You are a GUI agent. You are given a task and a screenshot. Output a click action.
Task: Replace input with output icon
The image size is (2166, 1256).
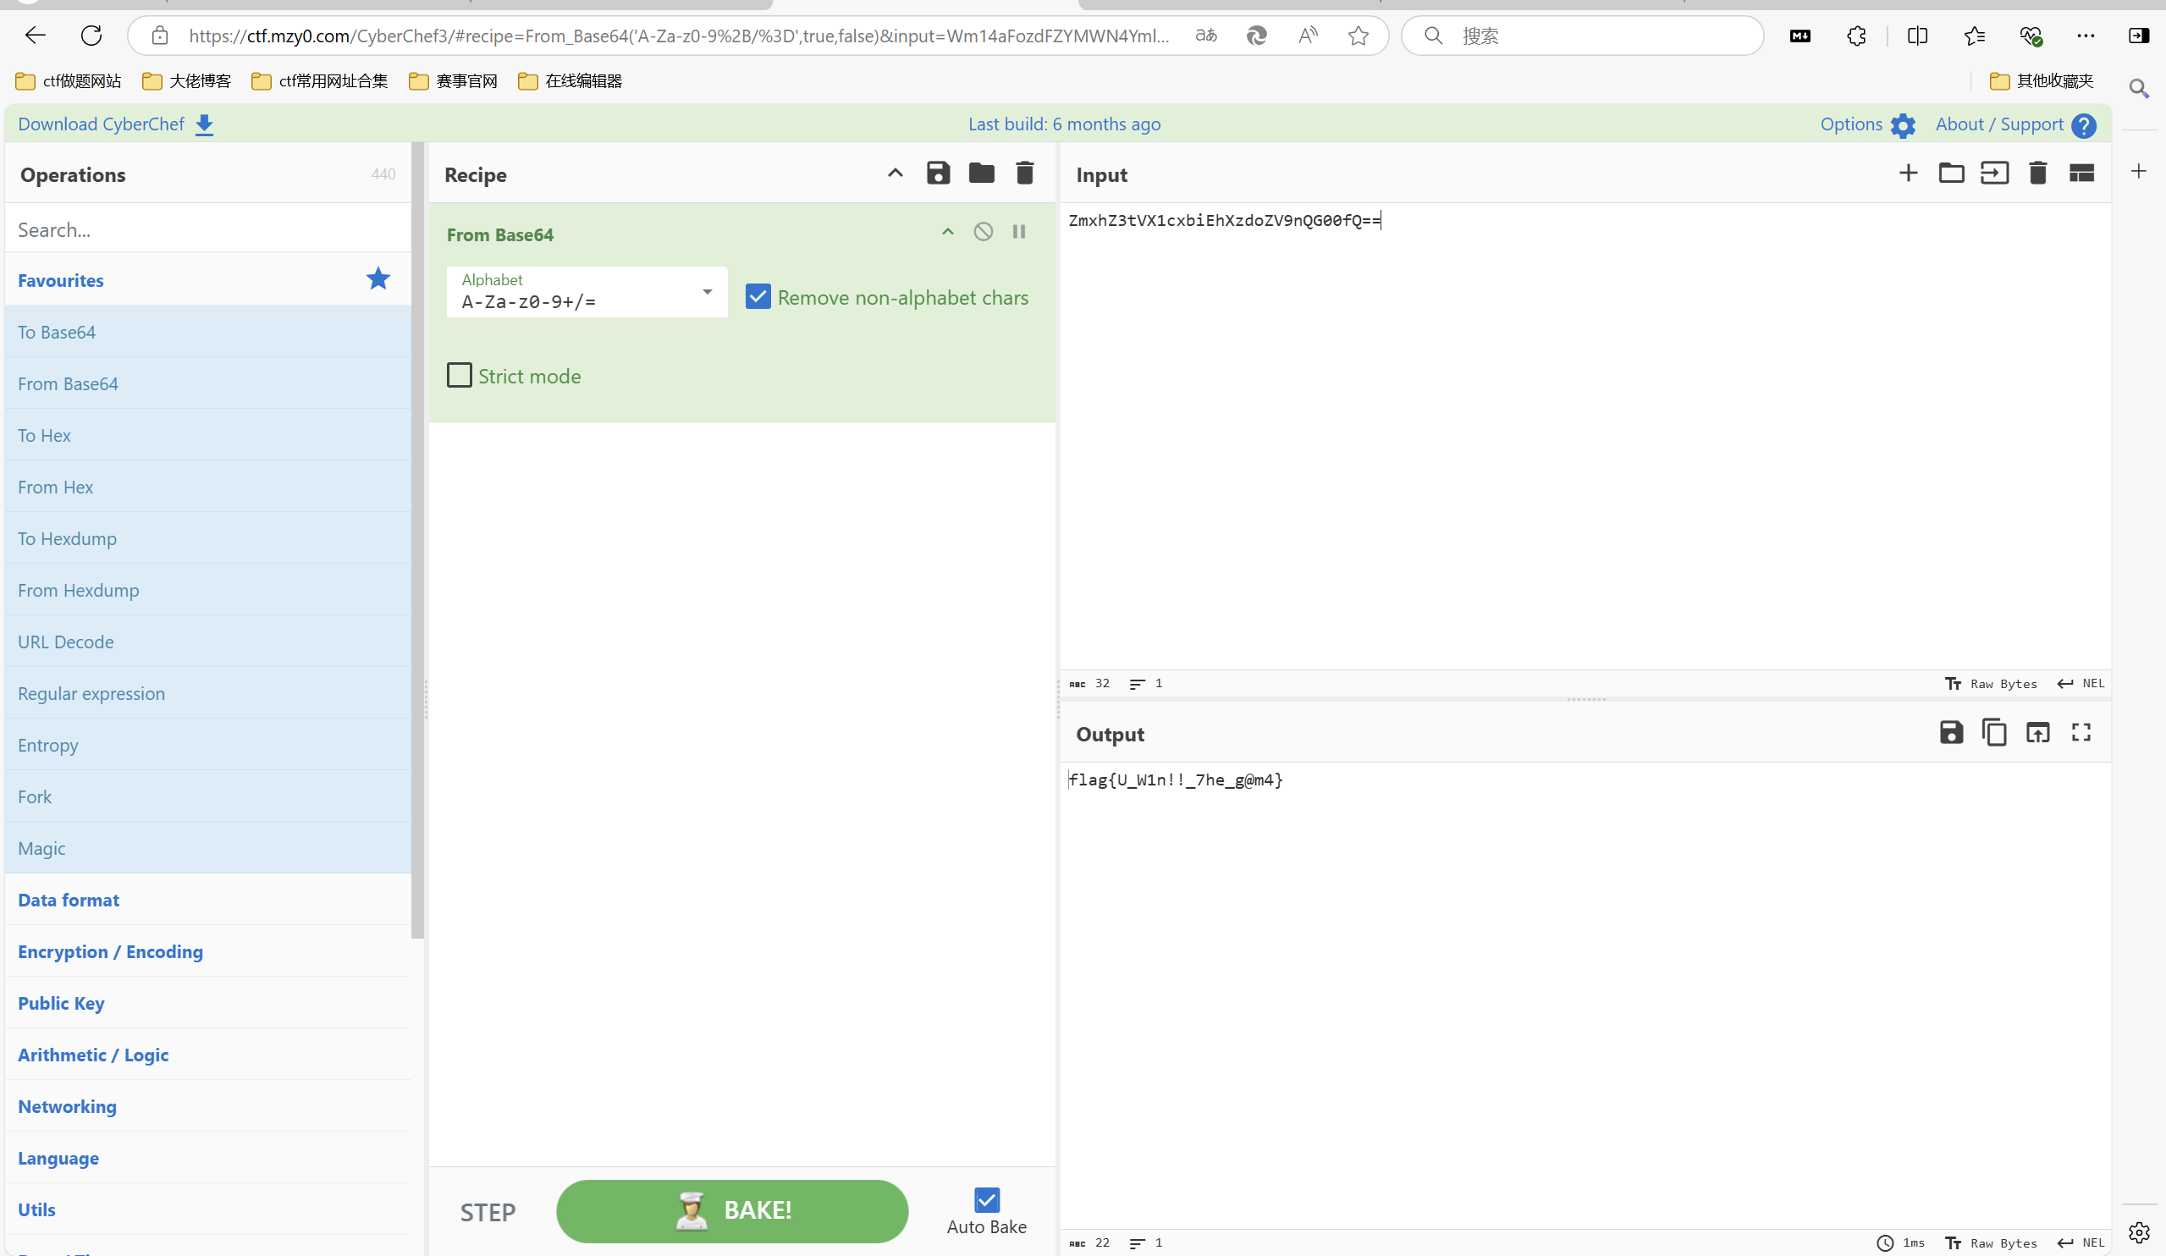click(x=2038, y=731)
